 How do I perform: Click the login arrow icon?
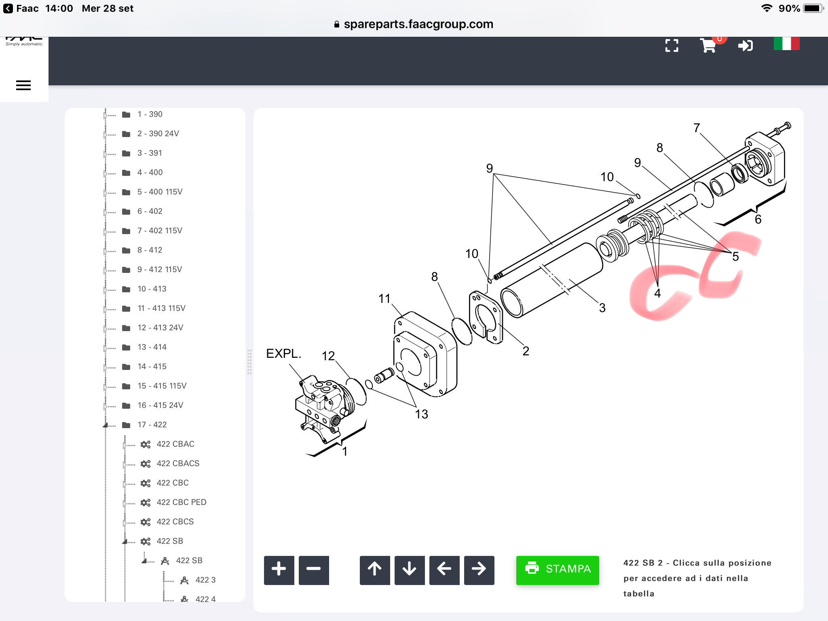pos(745,46)
